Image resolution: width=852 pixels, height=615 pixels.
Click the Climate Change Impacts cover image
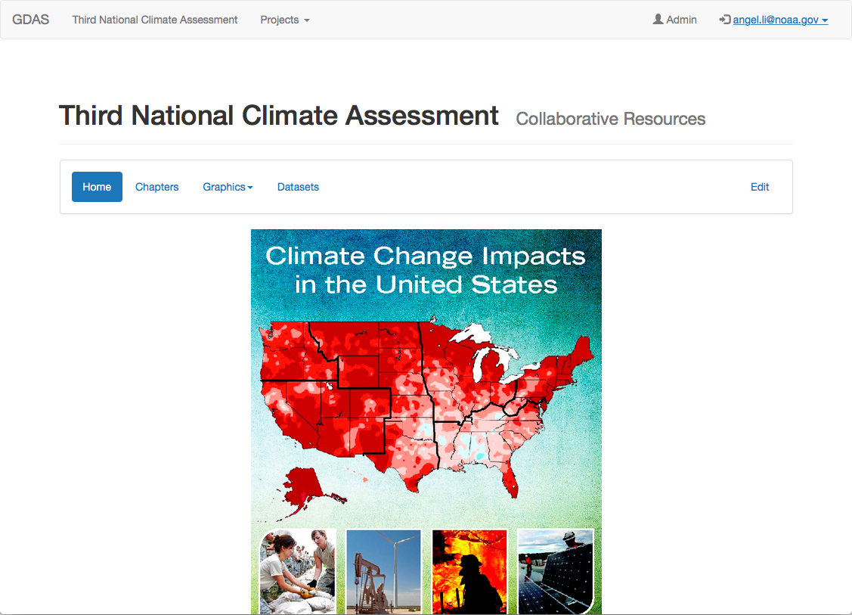(426, 422)
